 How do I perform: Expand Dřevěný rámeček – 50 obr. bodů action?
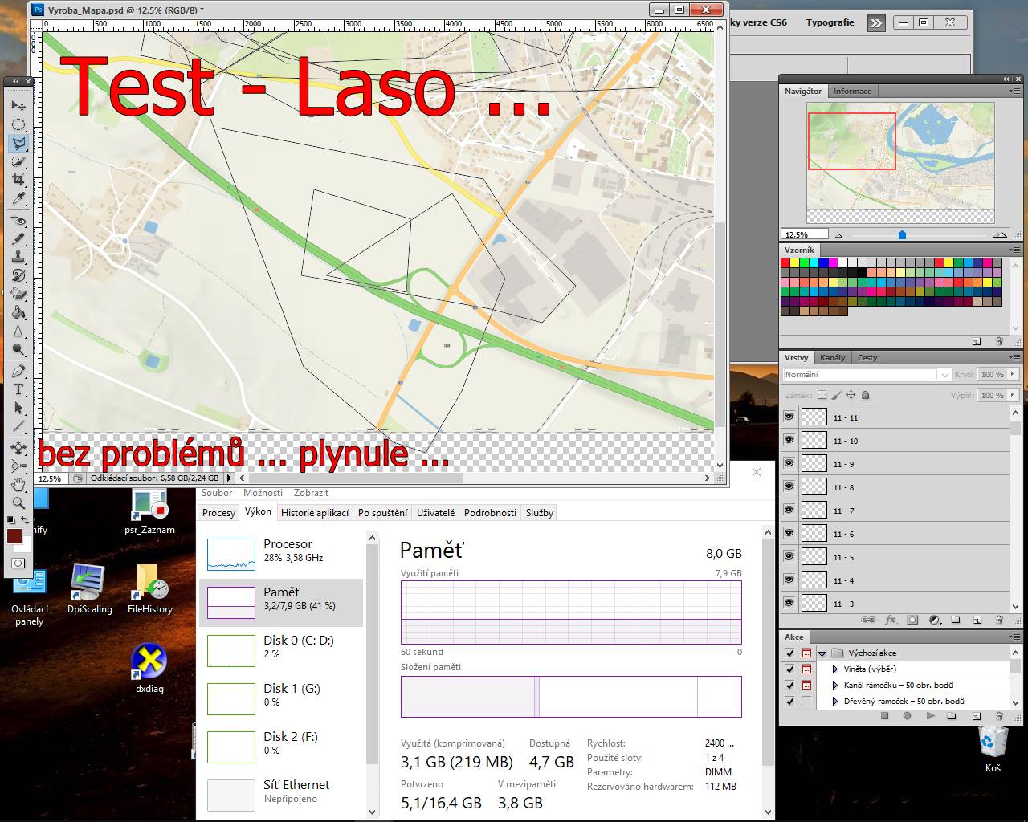(x=836, y=702)
